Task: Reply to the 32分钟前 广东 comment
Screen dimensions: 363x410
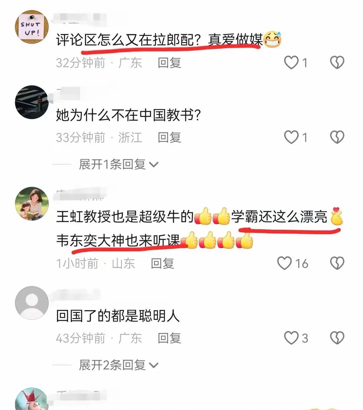Action: pyautogui.click(x=169, y=63)
